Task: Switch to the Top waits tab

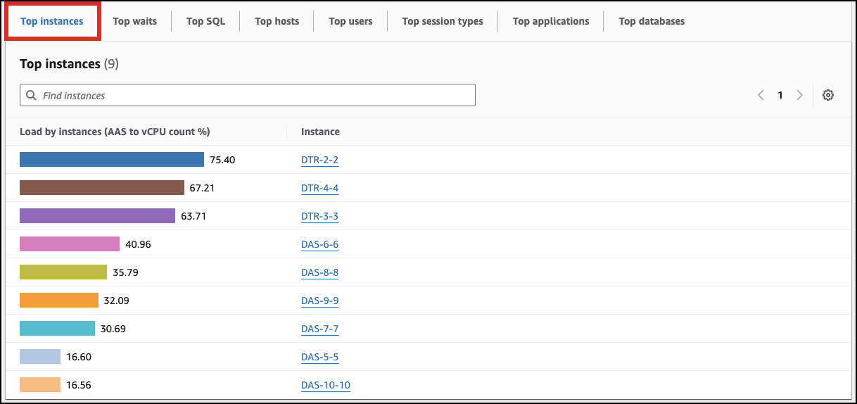Action: 134,21
